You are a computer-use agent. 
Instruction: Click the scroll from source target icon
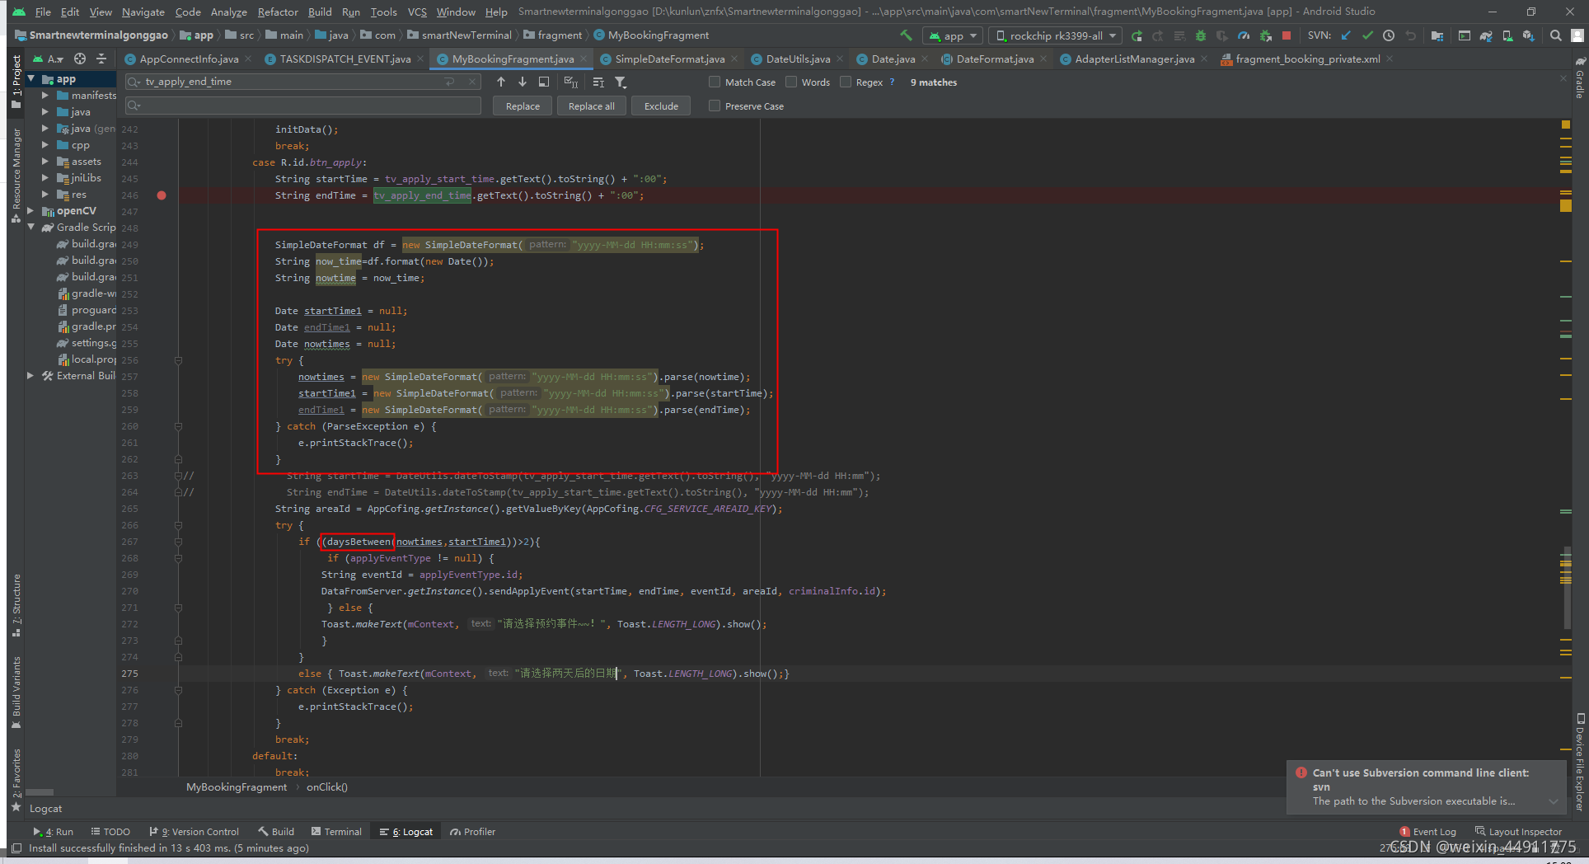[80, 59]
